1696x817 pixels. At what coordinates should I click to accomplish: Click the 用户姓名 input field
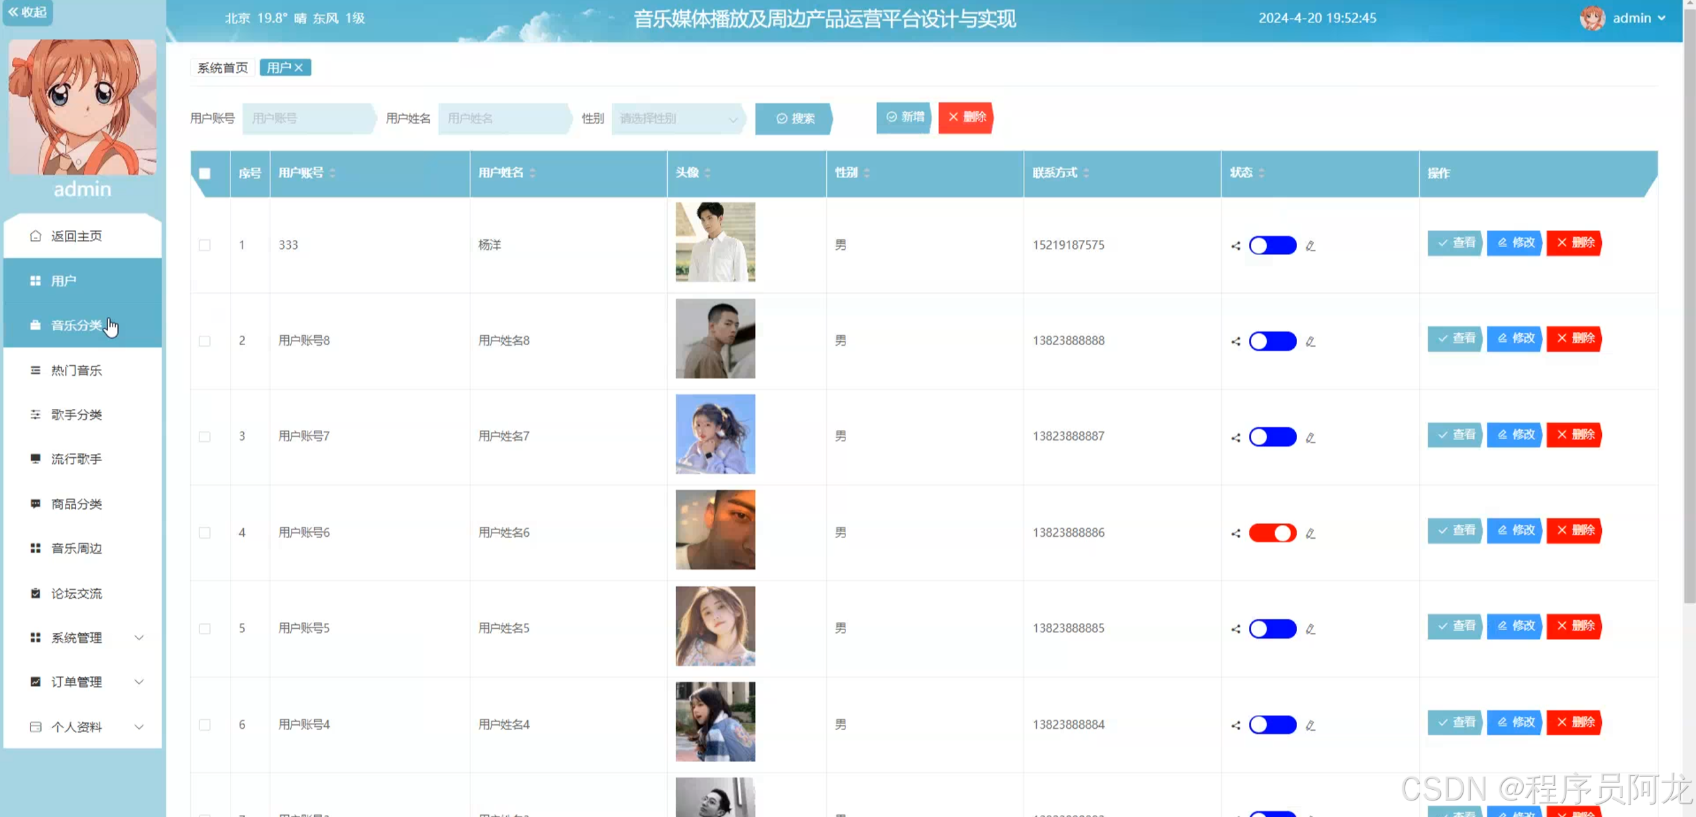(503, 119)
